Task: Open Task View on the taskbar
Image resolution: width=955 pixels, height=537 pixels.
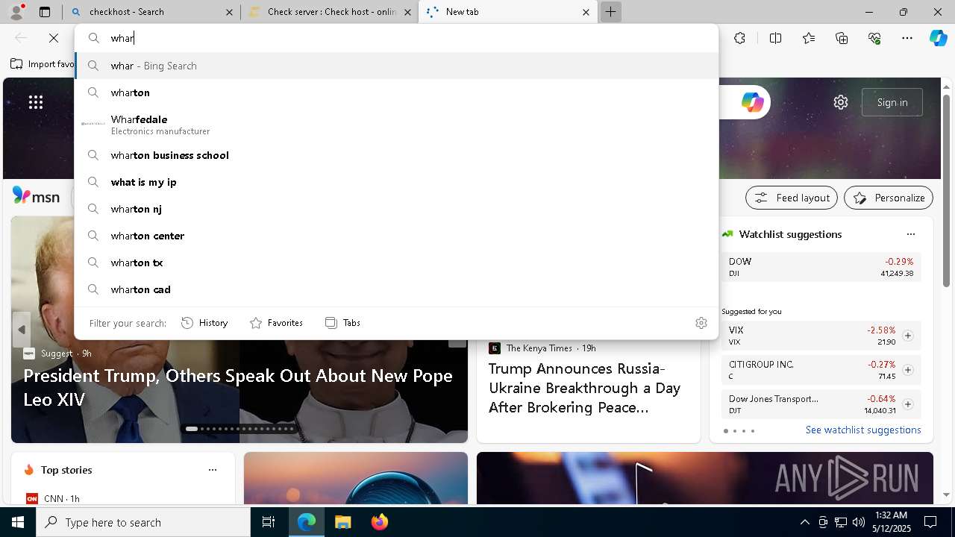Action: click(x=269, y=522)
